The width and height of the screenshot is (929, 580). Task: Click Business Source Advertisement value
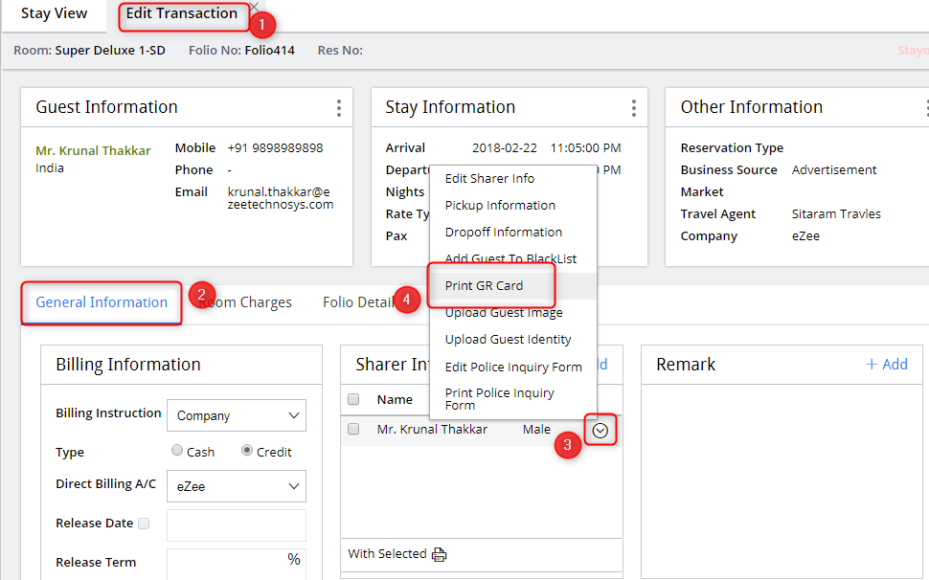(x=833, y=169)
